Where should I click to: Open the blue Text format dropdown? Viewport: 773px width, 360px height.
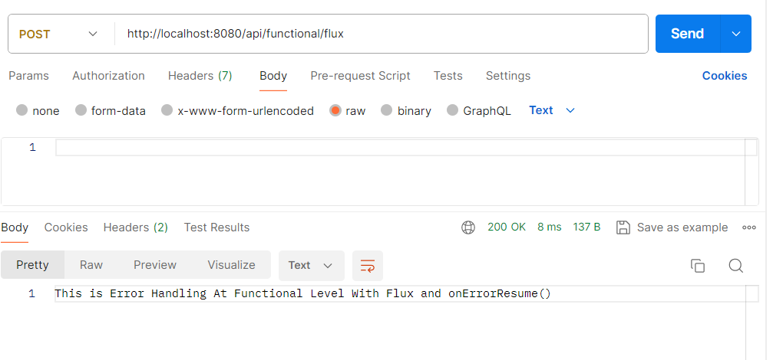click(x=552, y=110)
